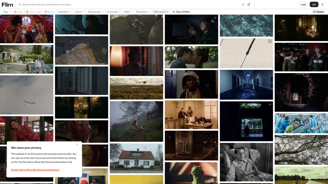
Task: Click the search magnifier icon
Action: (19, 5)
